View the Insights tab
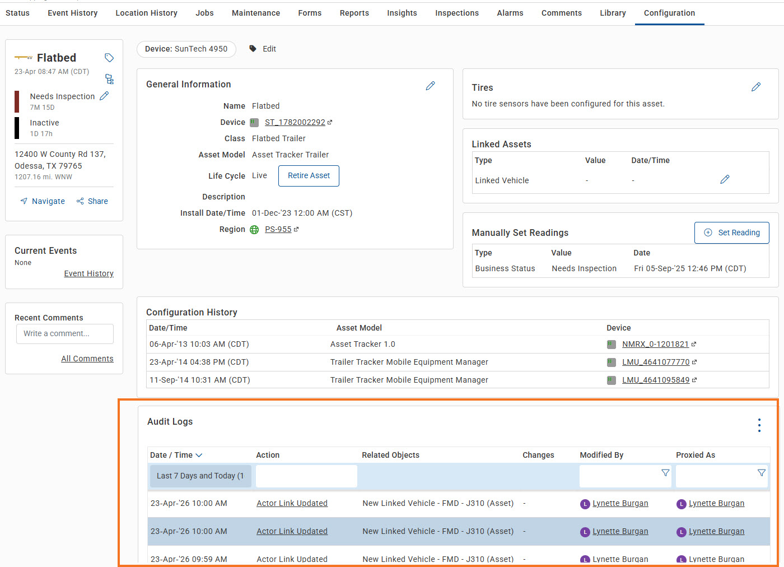This screenshot has width=784, height=567. coord(402,13)
